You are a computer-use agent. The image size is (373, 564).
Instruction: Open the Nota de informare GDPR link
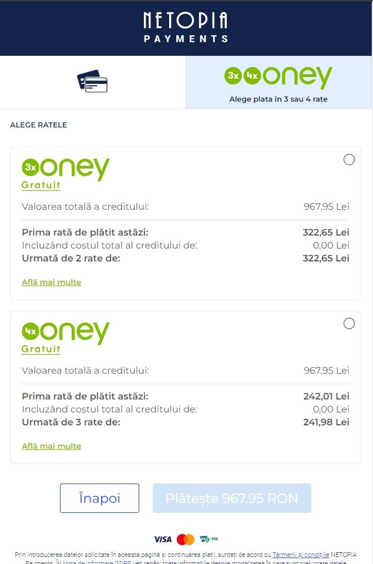coord(97,562)
